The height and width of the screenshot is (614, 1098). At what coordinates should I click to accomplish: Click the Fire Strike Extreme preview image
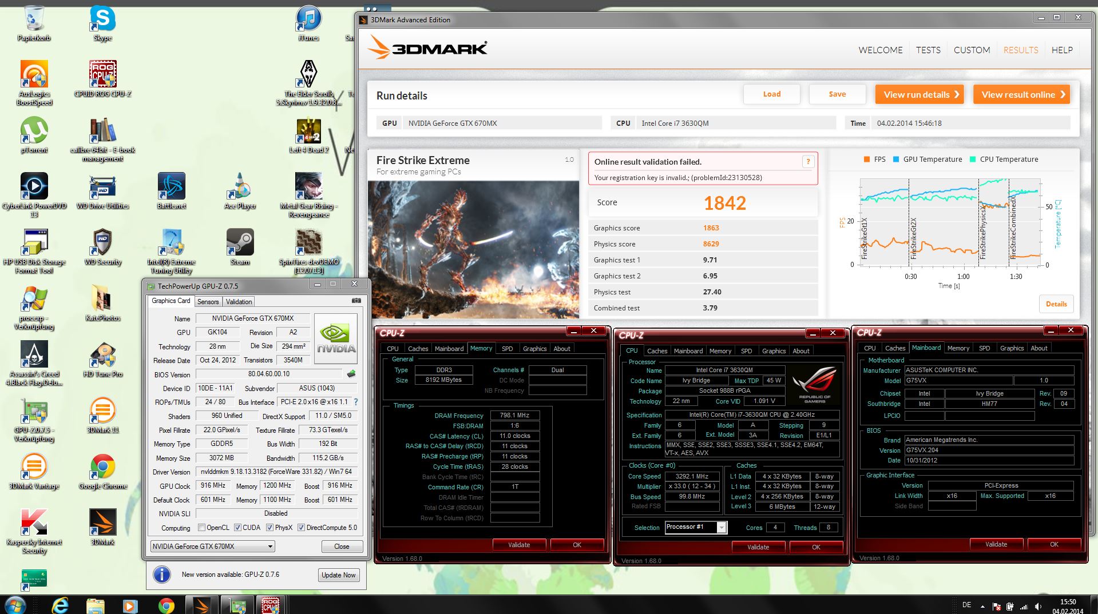click(x=473, y=249)
